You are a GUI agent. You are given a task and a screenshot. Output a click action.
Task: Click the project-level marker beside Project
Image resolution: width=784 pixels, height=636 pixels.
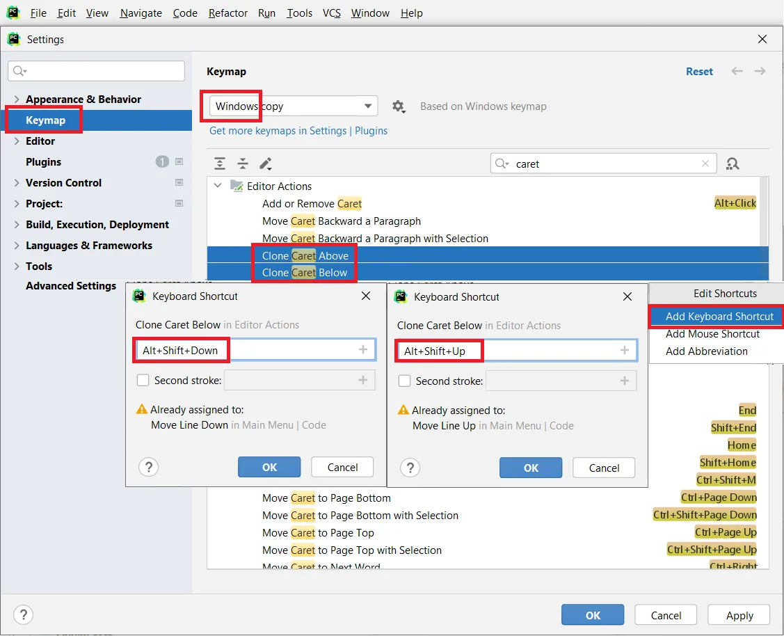(x=179, y=203)
